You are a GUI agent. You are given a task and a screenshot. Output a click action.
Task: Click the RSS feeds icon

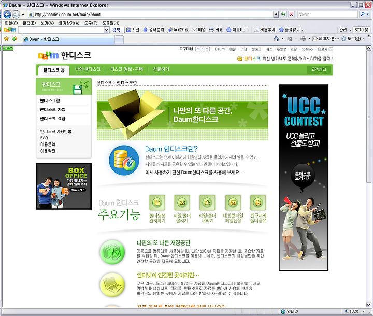pos(290,39)
